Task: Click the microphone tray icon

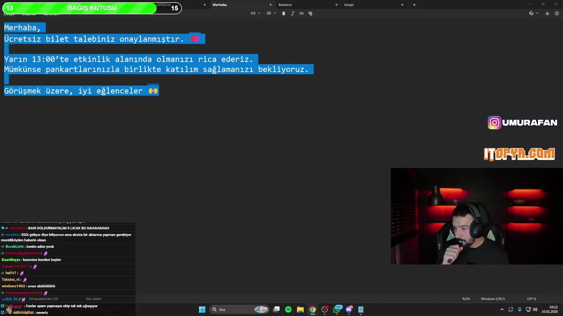Action: (x=519, y=309)
